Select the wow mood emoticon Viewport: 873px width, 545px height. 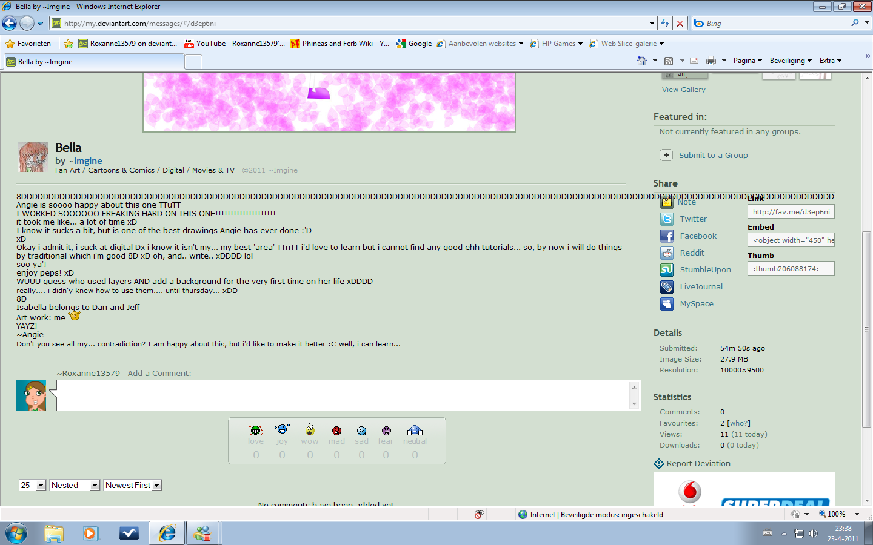310,429
